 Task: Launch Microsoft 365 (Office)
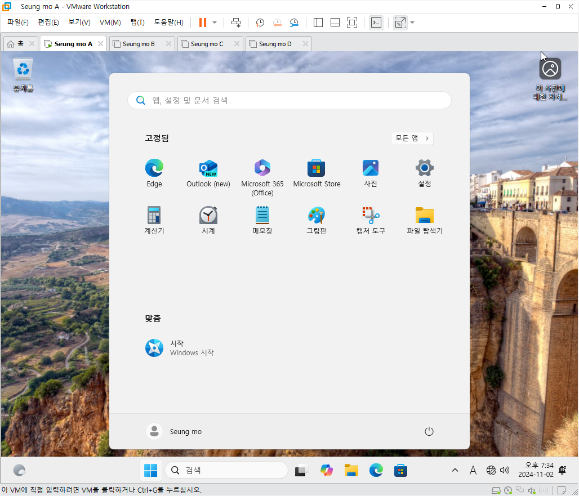pos(262,177)
